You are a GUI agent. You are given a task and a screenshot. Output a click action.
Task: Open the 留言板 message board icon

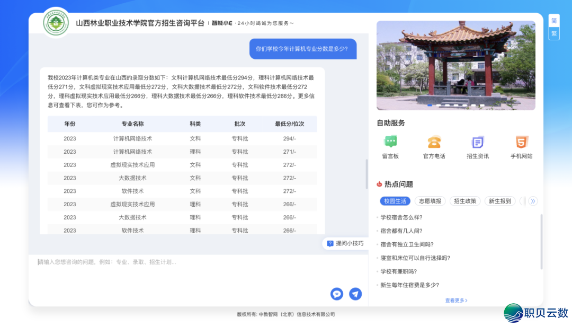(x=390, y=142)
